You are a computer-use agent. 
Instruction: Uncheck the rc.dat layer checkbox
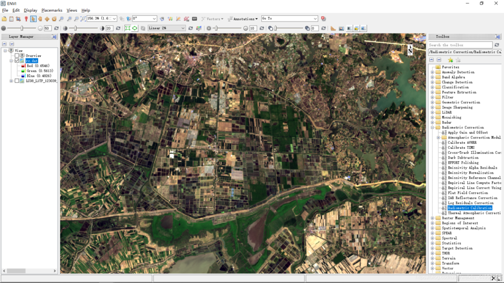[x=16, y=61]
